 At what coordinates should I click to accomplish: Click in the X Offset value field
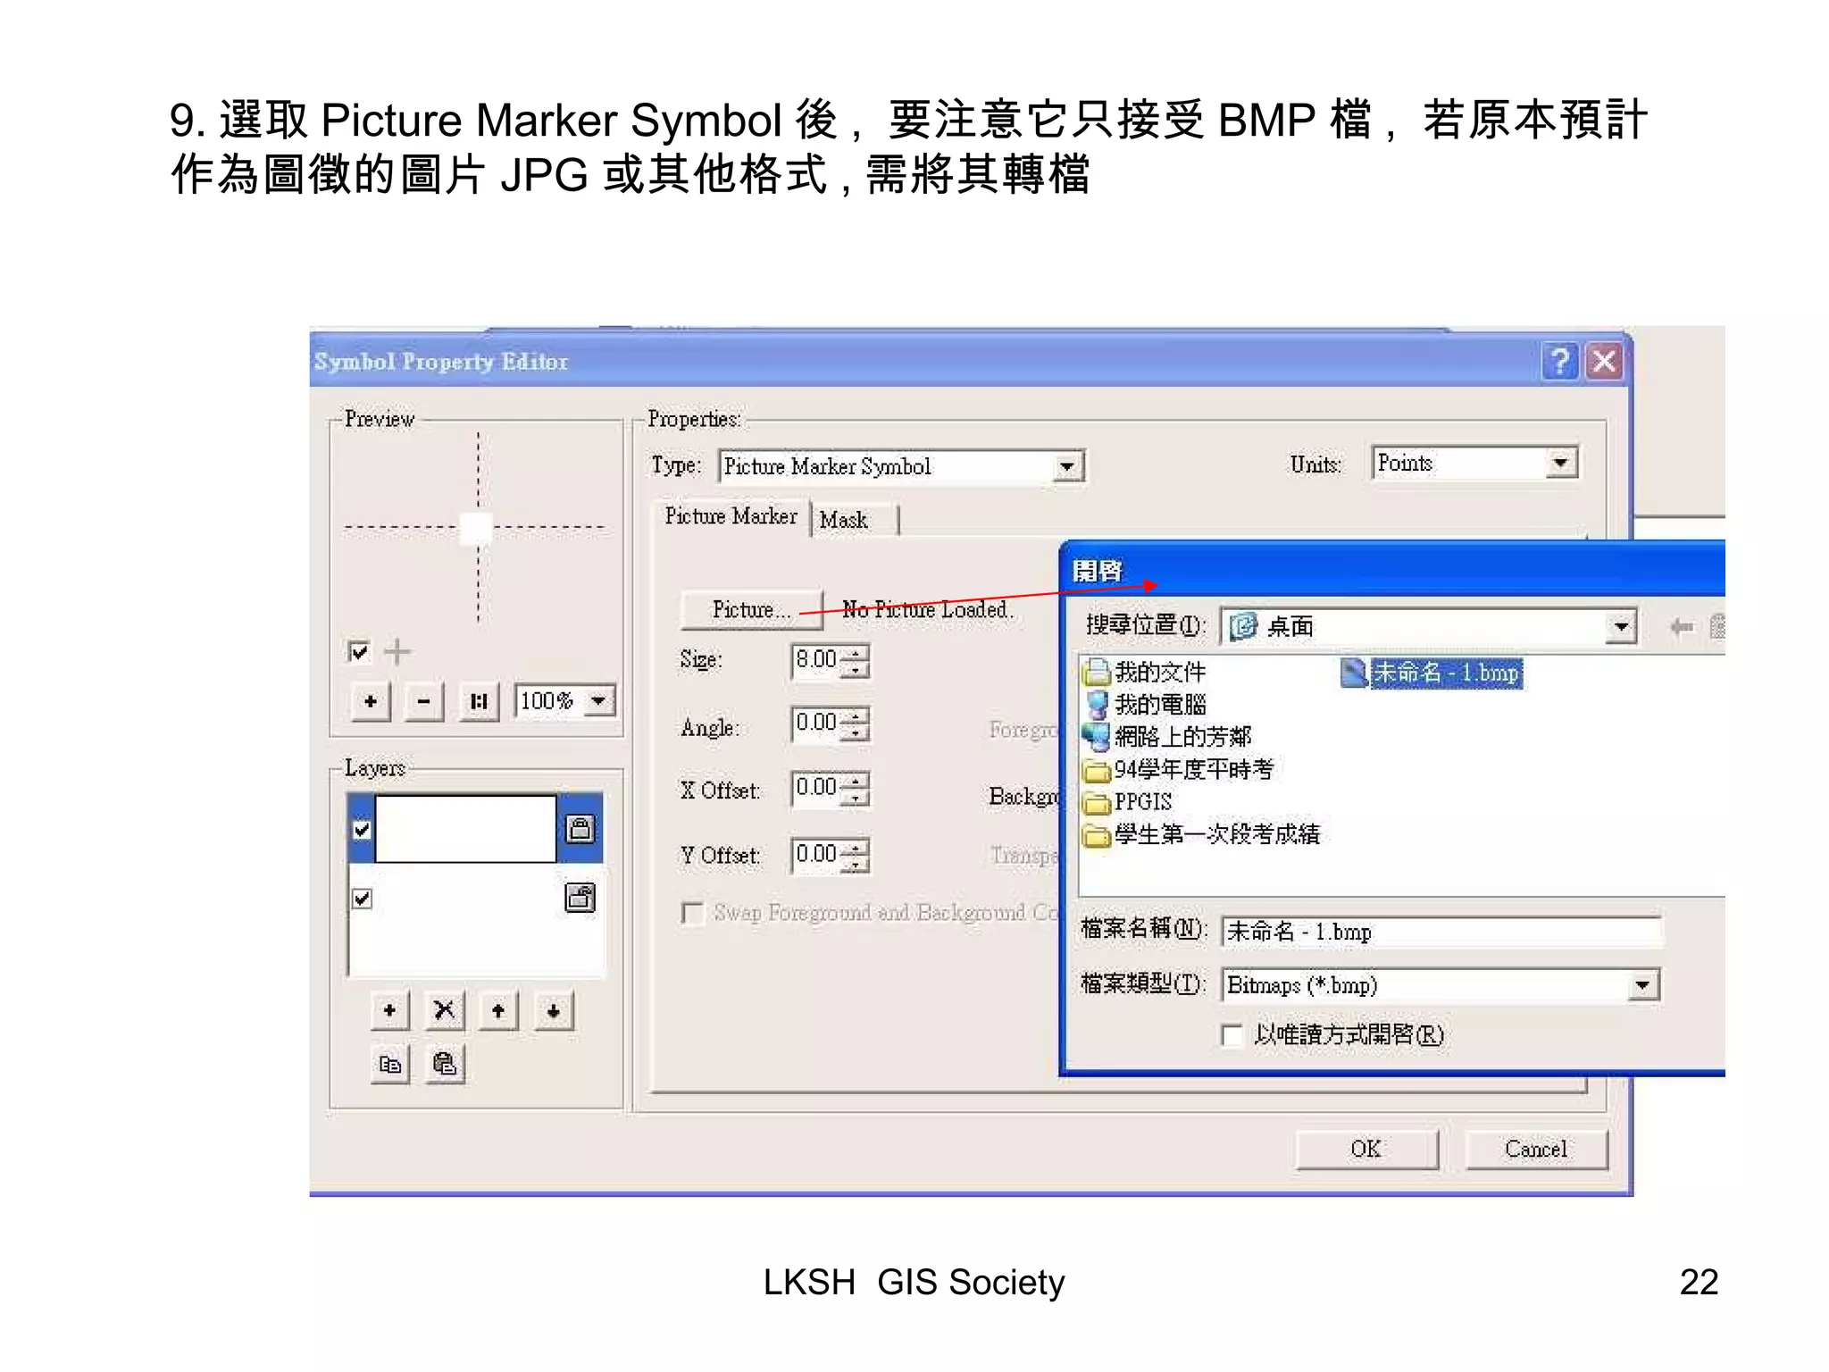(x=816, y=788)
